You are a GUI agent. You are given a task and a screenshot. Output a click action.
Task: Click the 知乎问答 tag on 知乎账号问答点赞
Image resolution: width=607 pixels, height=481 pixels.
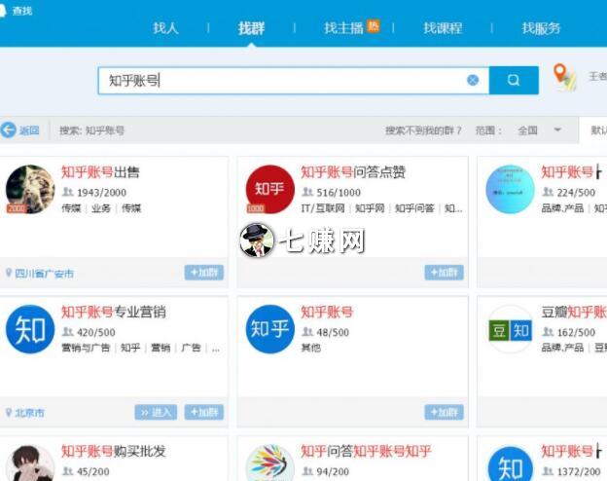(414, 208)
